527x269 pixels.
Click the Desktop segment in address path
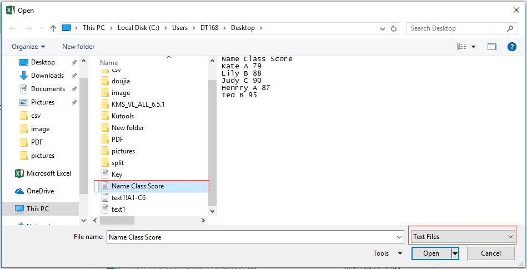click(243, 28)
